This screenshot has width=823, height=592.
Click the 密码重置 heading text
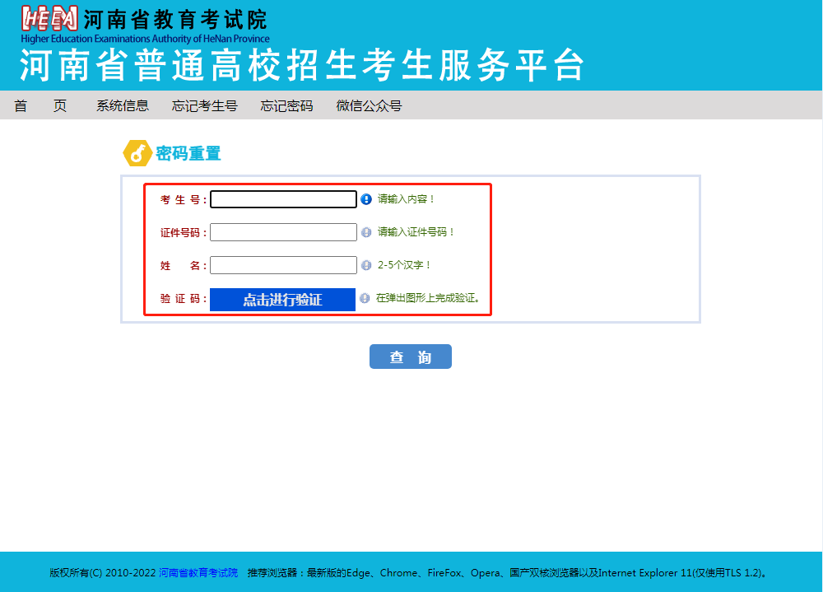tap(188, 153)
